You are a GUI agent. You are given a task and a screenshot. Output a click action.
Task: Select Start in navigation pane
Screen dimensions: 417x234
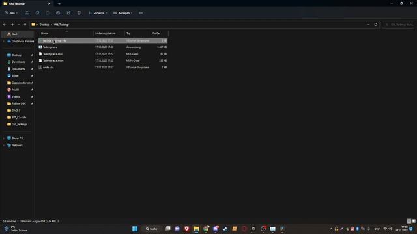coord(18,34)
